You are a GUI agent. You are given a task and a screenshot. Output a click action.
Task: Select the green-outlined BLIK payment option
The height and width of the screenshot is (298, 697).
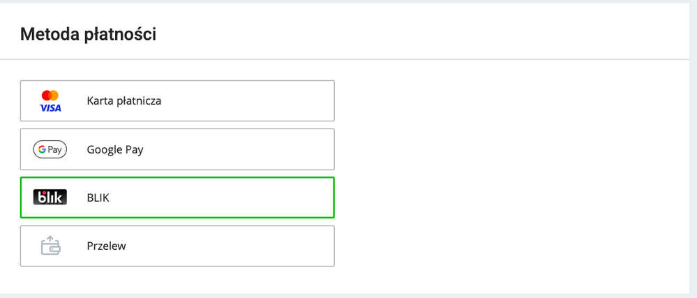[x=177, y=198]
